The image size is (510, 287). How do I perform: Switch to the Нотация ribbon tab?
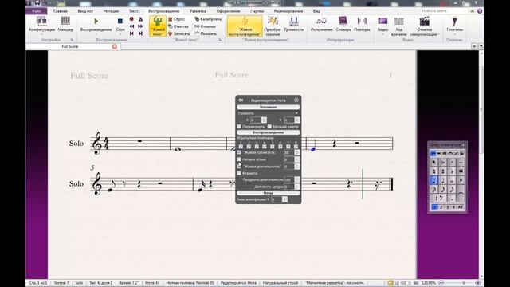pos(111,10)
